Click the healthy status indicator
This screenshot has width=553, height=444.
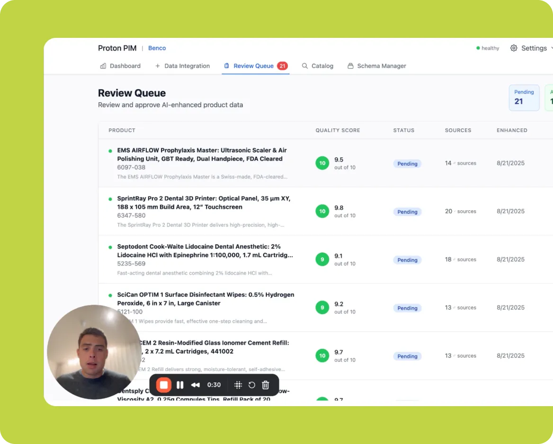(488, 48)
